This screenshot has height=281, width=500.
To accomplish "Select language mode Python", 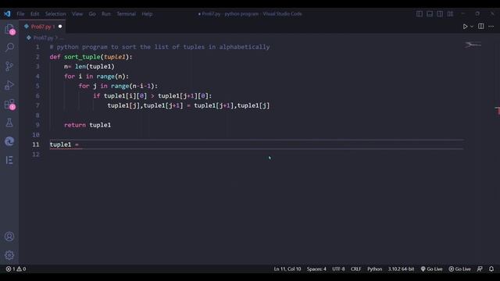I will tap(375, 269).
